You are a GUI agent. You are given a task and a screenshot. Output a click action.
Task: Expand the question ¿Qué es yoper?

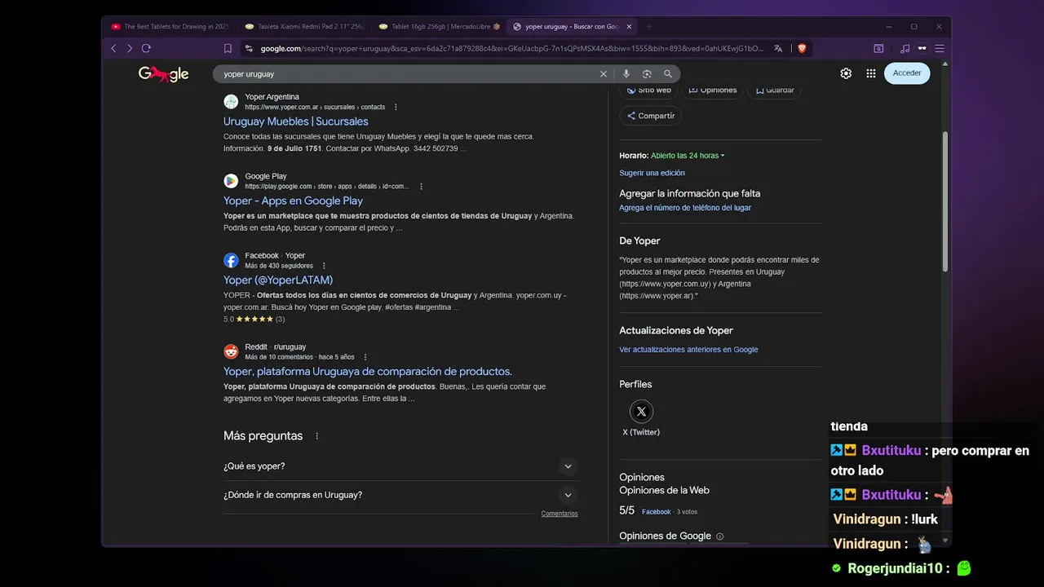pyautogui.click(x=400, y=466)
